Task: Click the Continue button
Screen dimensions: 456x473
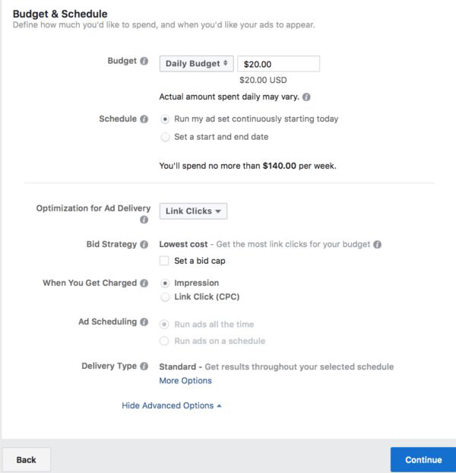Action: click(423, 459)
